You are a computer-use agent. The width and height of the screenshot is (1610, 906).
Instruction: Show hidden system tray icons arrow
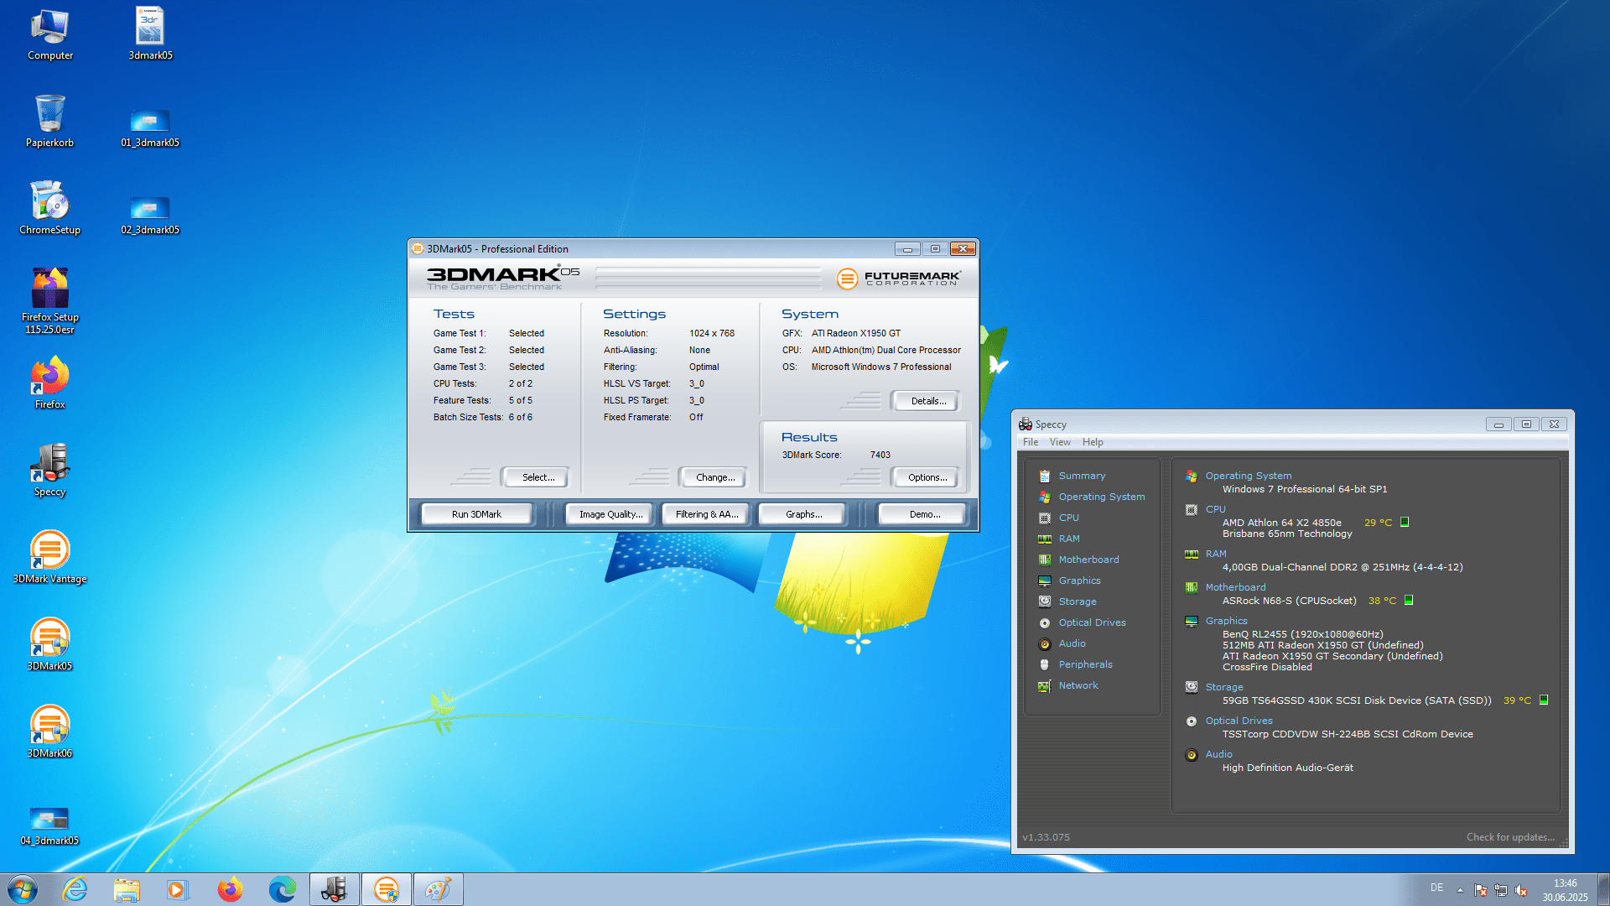pyautogui.click(x=1460, y=890)
